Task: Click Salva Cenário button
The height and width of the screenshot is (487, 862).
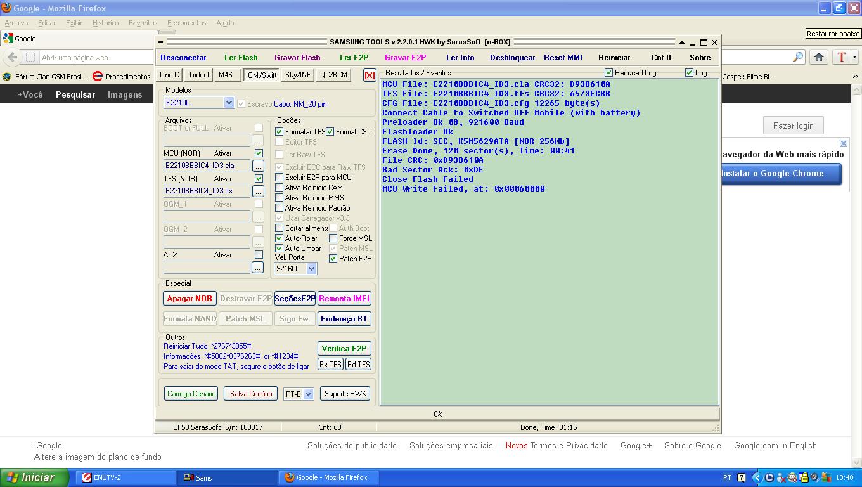Action: coord(251,394)
